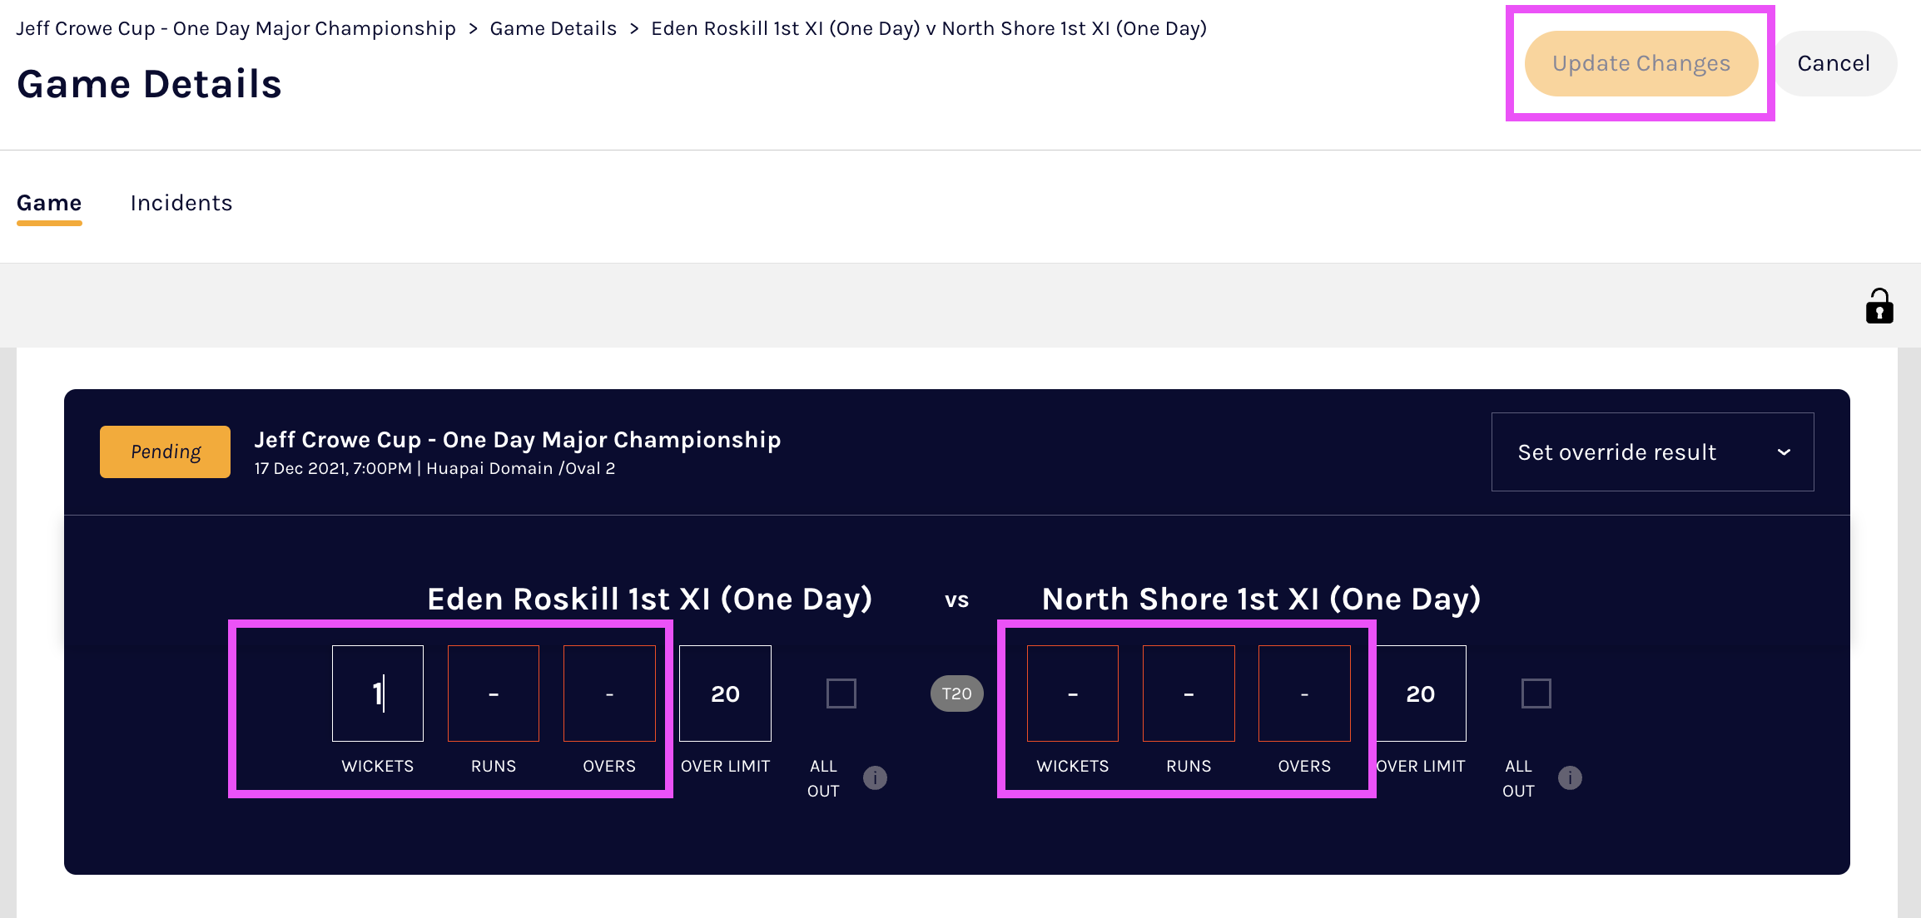Image resolution: width=1921 pixels, height=918 pixels.
Task: Click North Shore Over Limit field
Action: coord(1421,693)
